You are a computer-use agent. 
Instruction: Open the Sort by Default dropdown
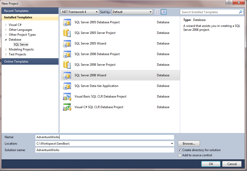[x=132, y=12]
